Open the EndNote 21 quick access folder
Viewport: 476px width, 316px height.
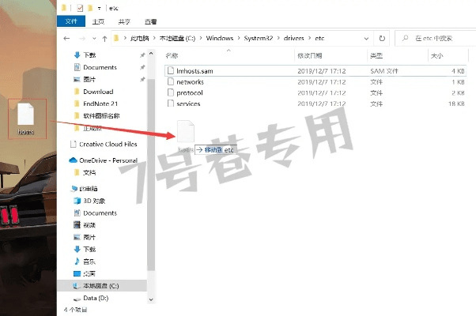100,103
